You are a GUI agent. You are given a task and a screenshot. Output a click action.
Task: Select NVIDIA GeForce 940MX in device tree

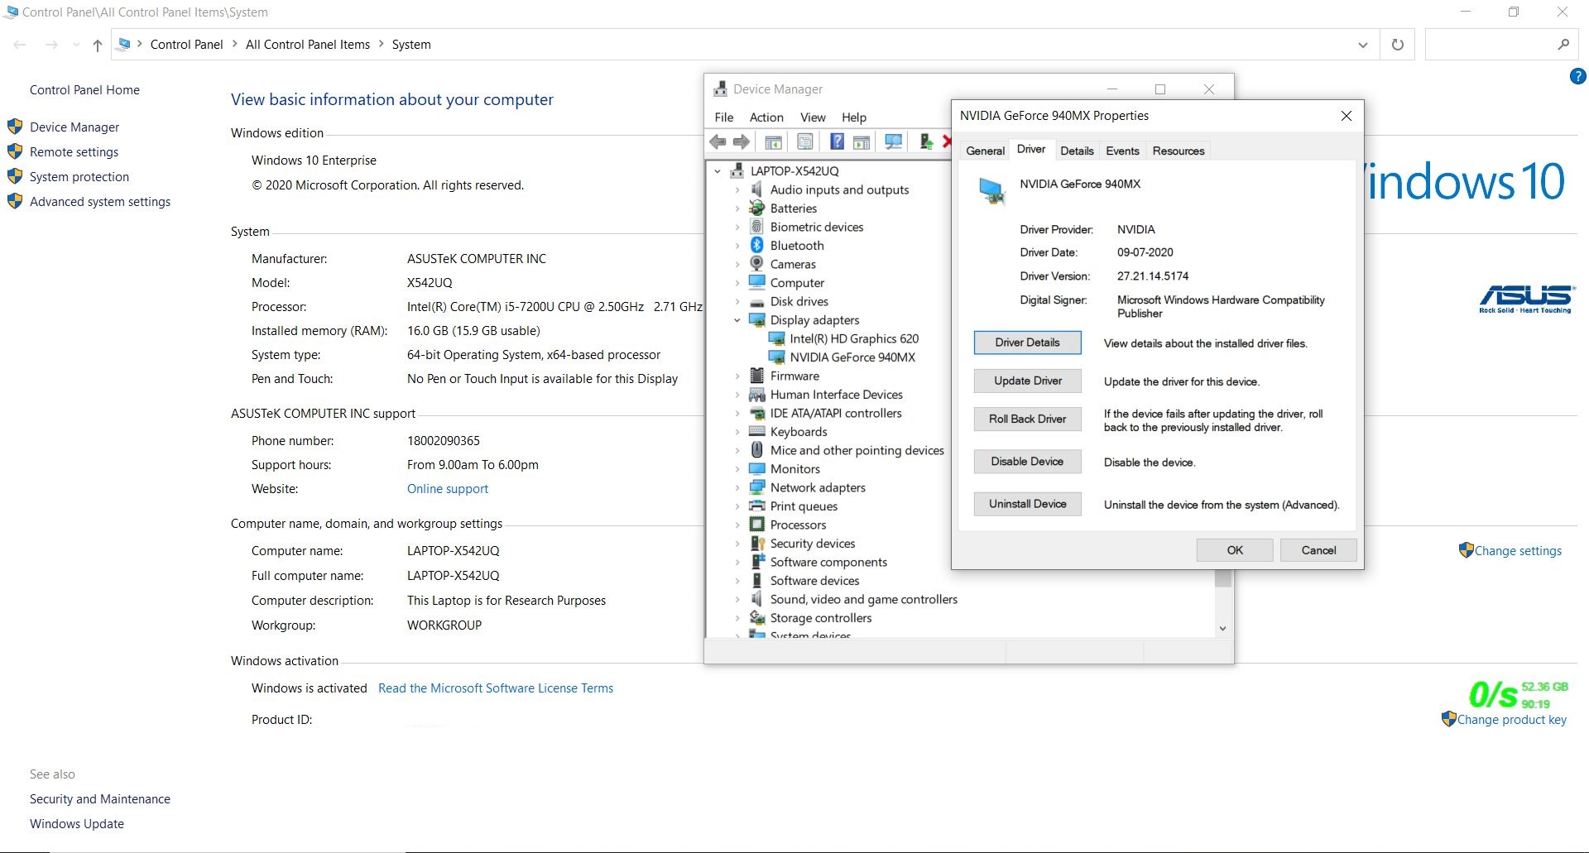click(x=852, y=357)
